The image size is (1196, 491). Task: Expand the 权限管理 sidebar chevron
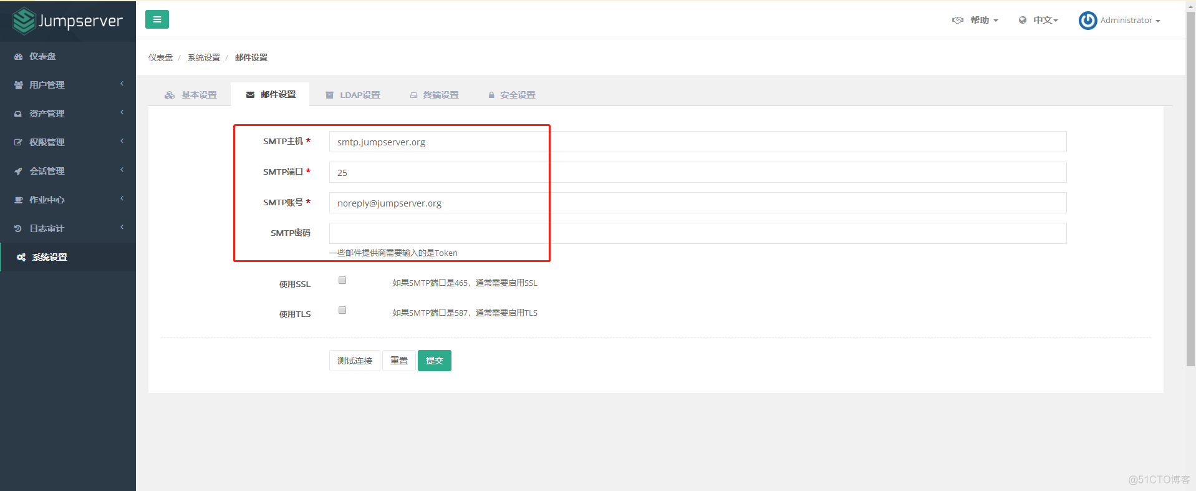(122, 141)
